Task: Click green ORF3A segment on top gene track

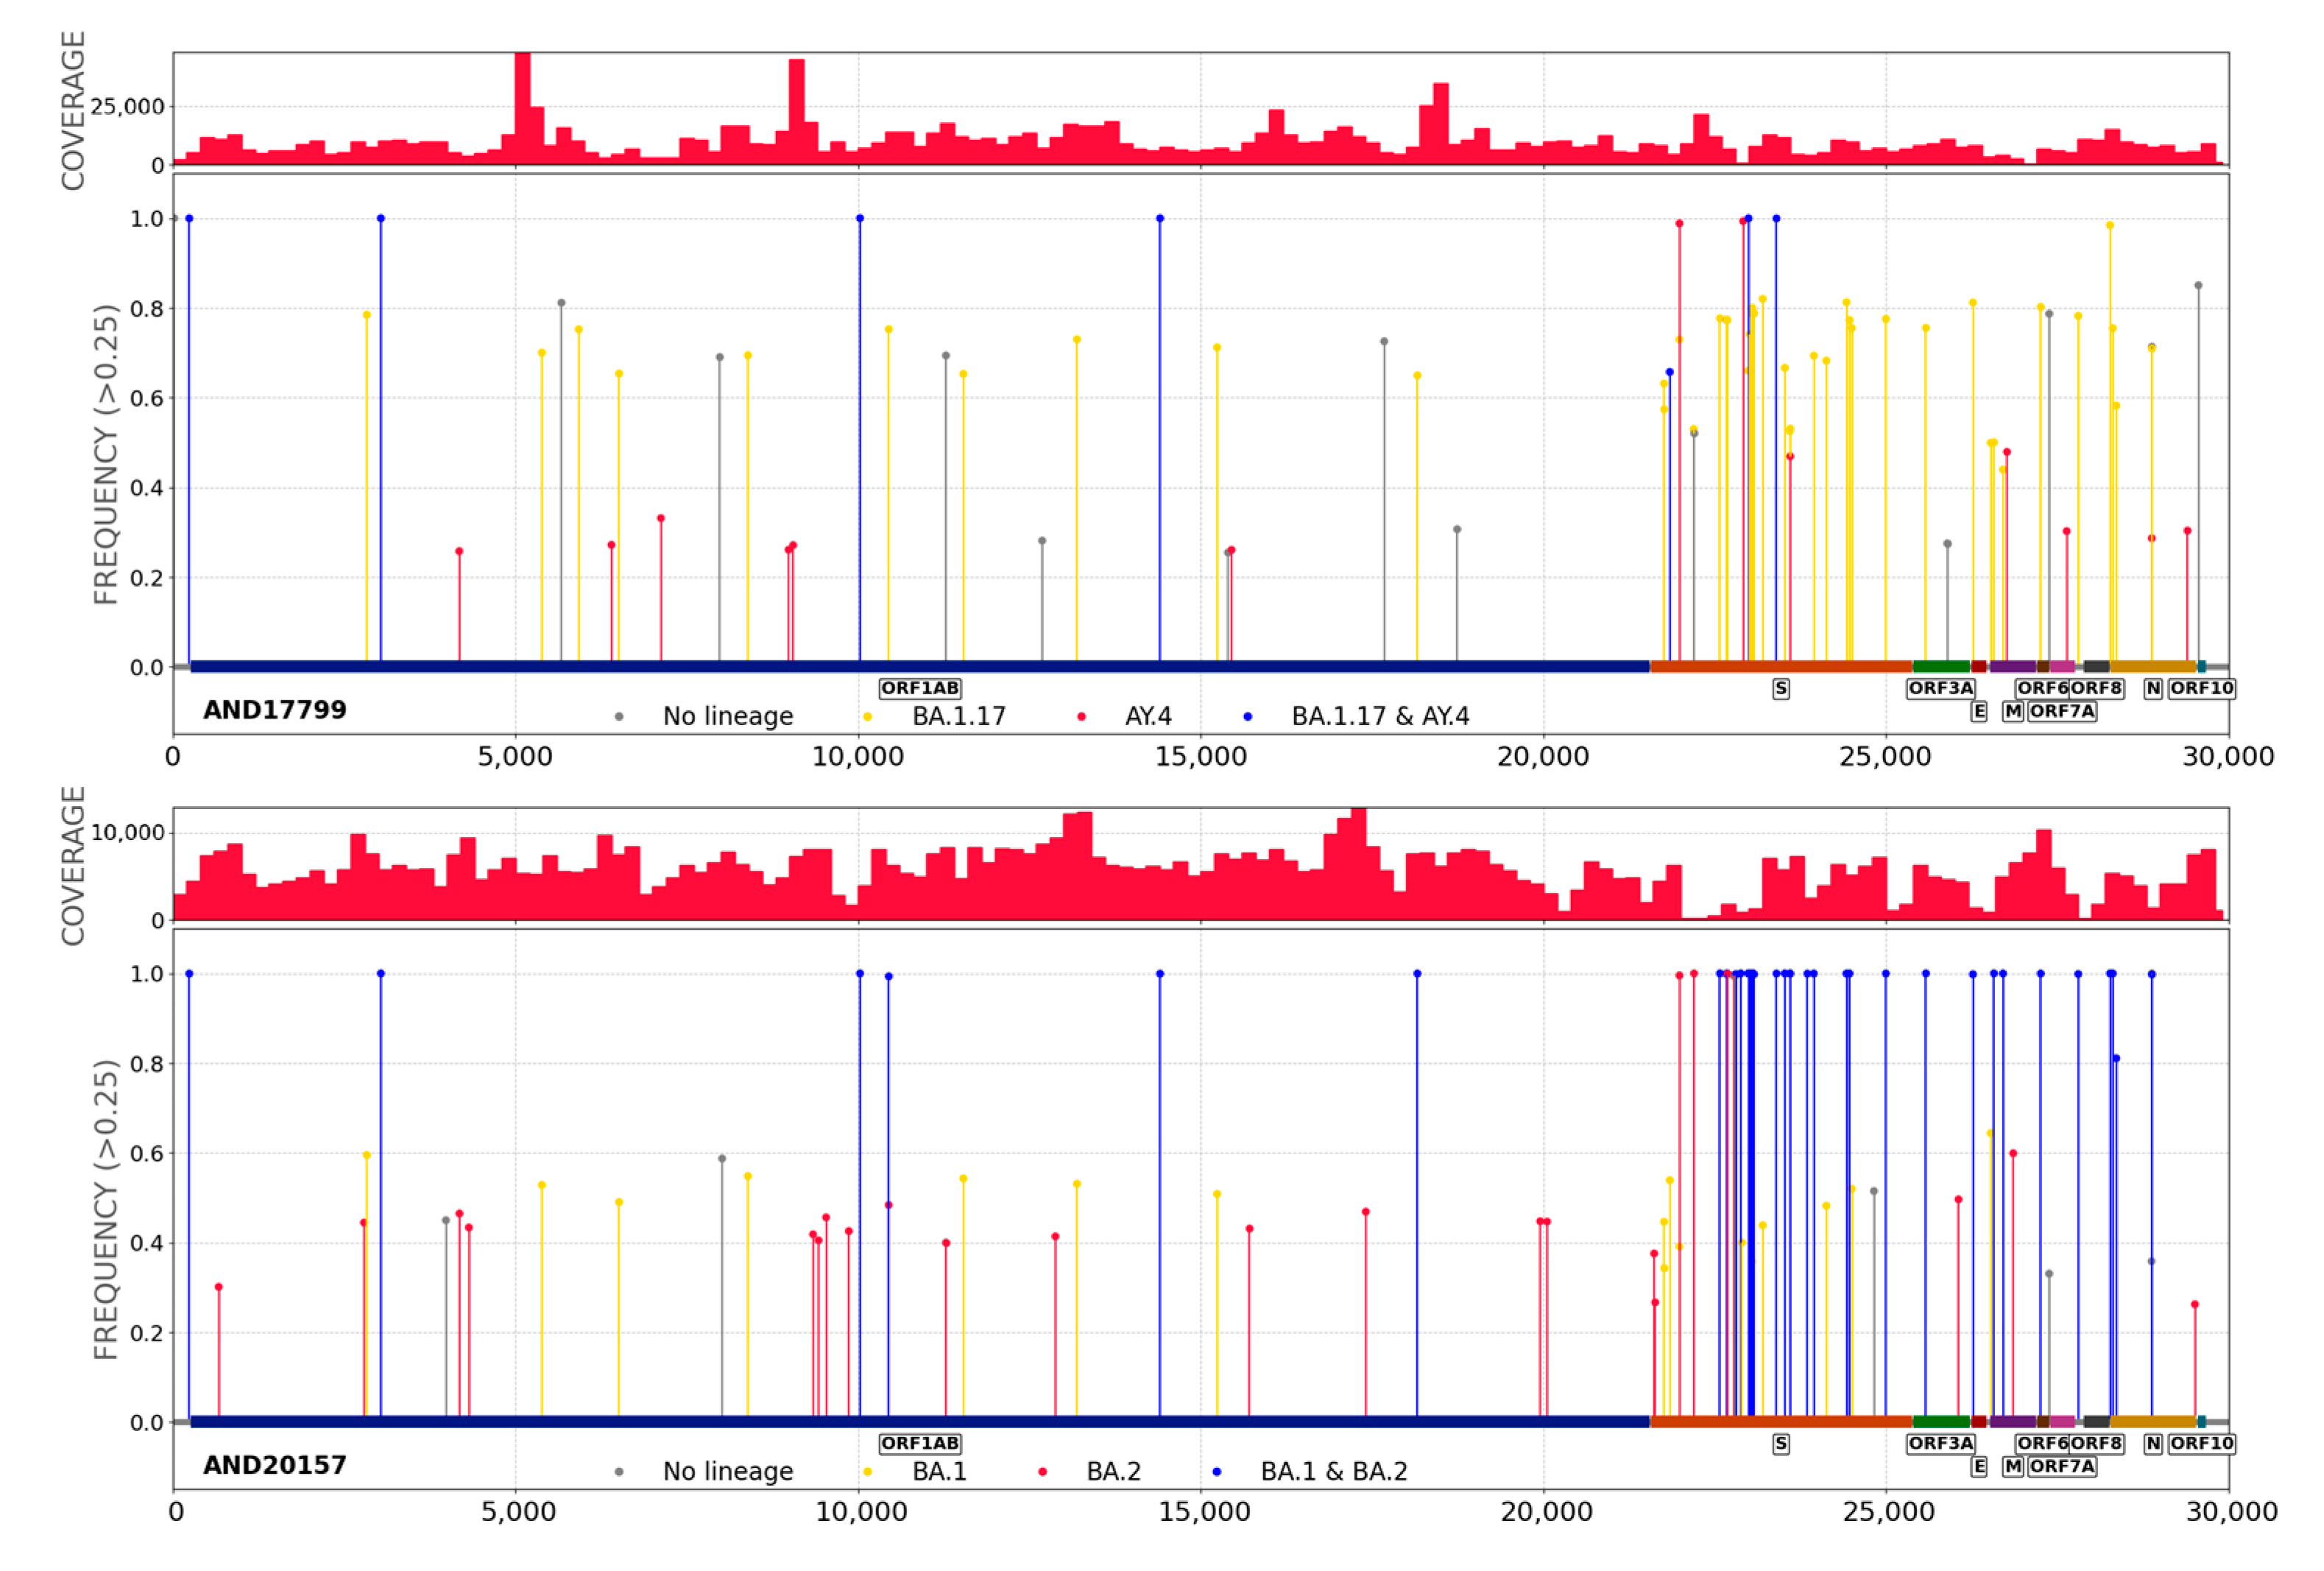Action: 1941,666
